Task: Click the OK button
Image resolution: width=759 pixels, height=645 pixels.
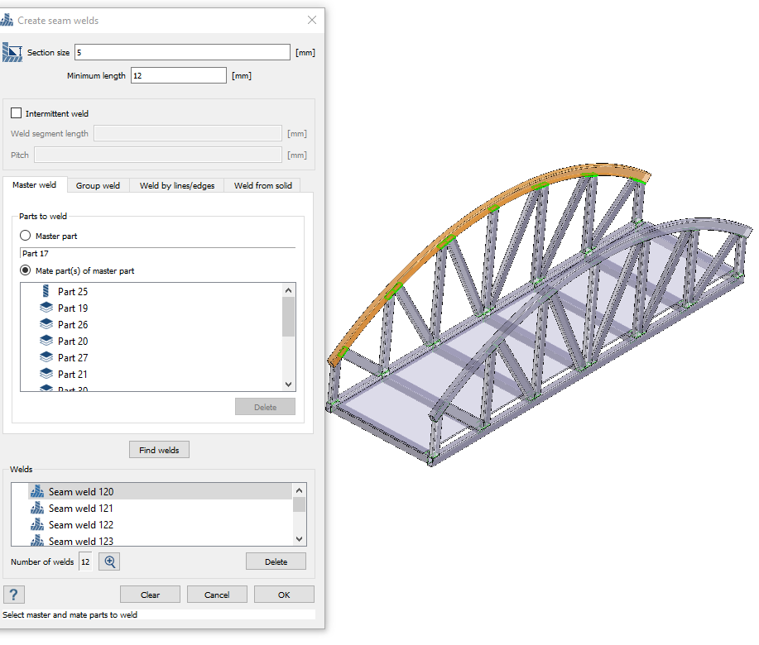Action: 284,595
